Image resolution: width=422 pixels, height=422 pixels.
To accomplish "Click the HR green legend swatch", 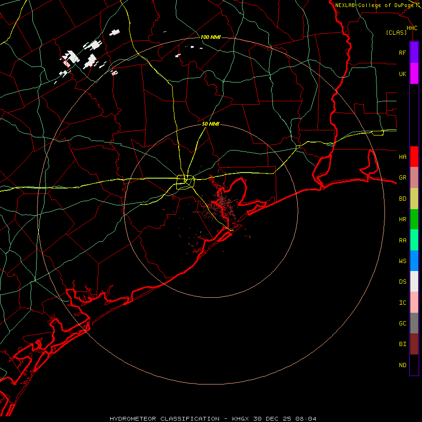I will click(414, 219).
